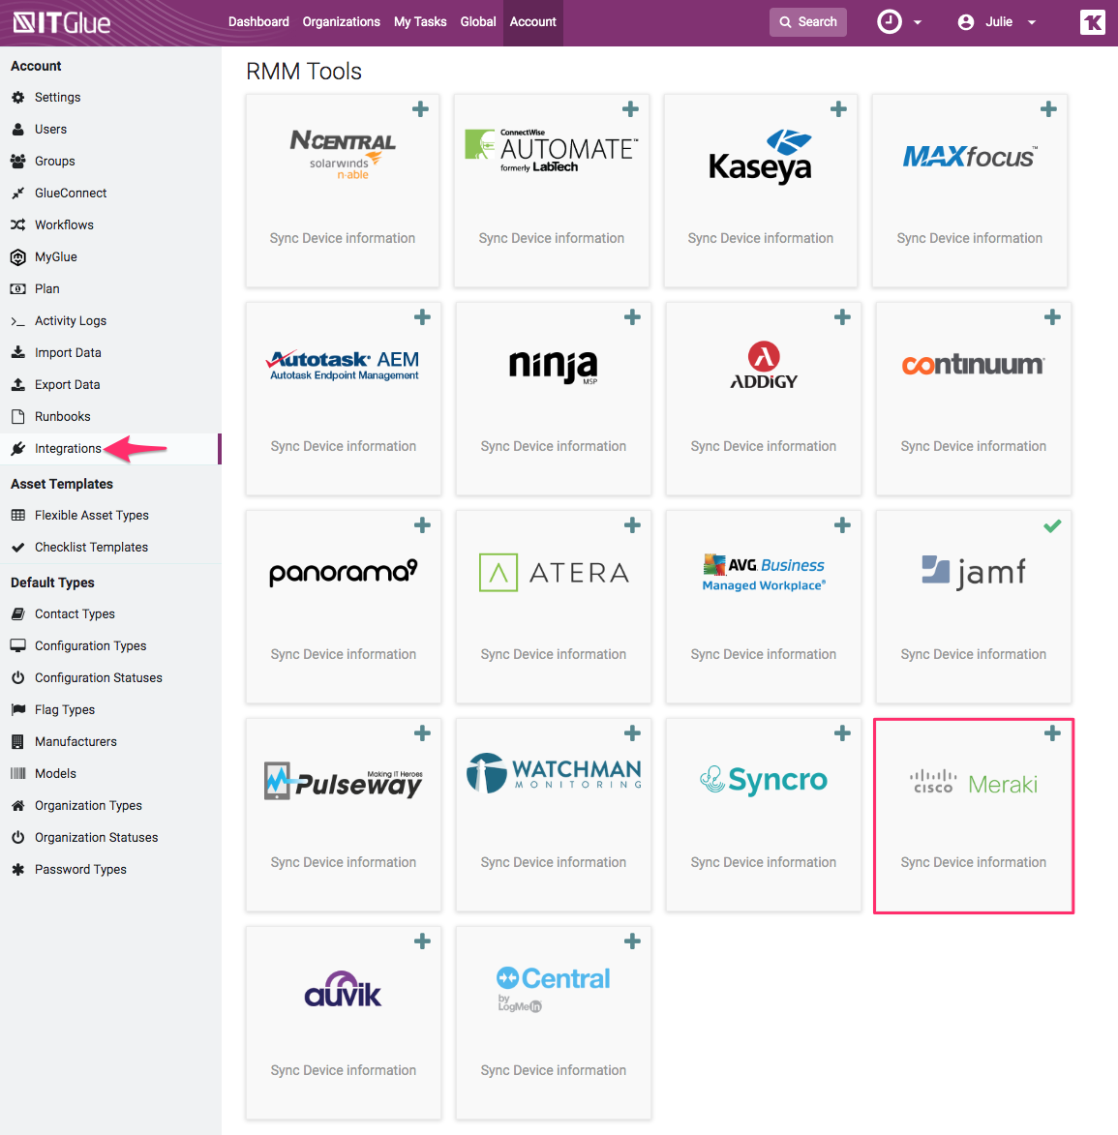Open Checklist Templates

click(91, 547)
